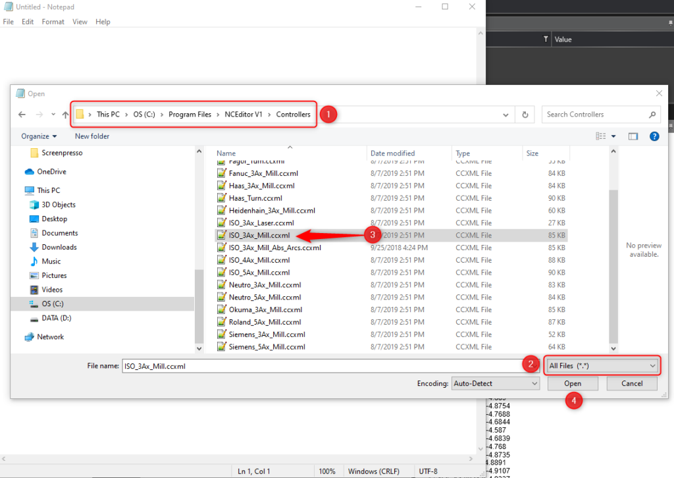Toggle the preview pane icon

tap(633, 136)
